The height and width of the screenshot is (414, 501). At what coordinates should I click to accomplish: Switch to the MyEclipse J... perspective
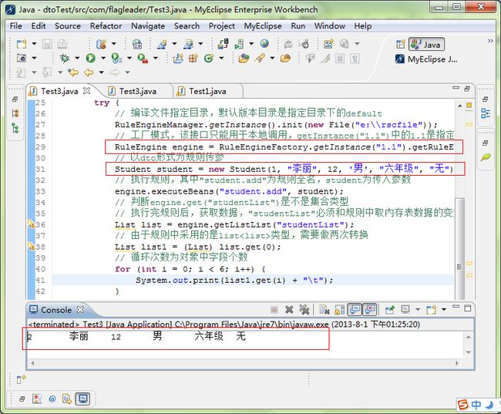click(426, 59)
